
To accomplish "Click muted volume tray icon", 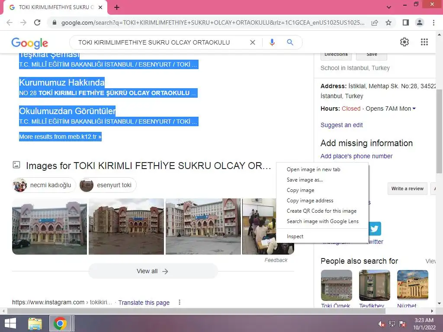I will [382, 324].
